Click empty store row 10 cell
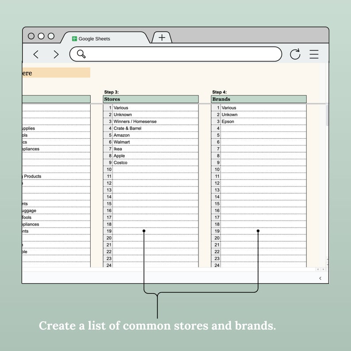This screenshot has height=351, width=351. (155, 169)
